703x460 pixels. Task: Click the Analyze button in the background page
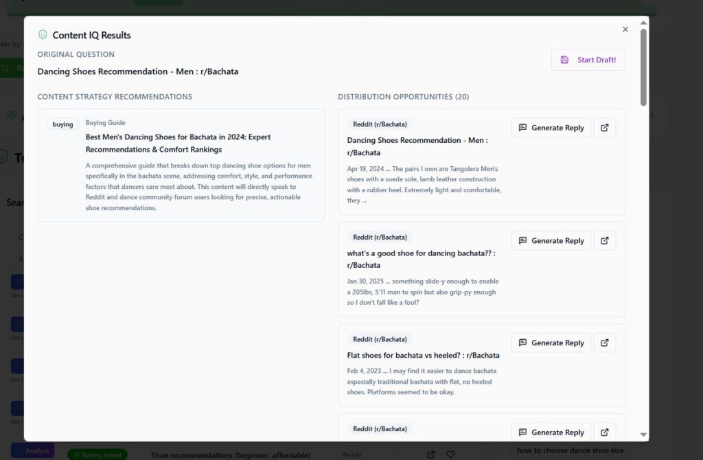33,450
